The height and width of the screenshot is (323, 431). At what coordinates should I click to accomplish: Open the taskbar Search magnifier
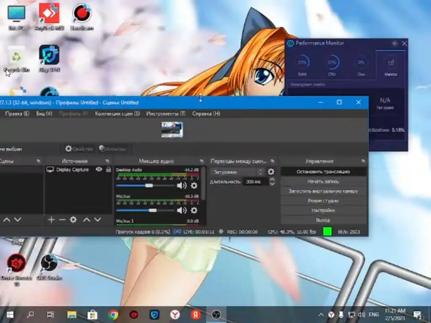[x=30, y=315]
